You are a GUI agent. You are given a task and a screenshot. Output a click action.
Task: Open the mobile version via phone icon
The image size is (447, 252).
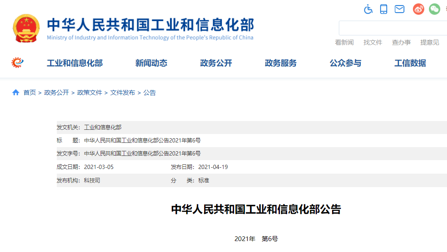(383, 9)
